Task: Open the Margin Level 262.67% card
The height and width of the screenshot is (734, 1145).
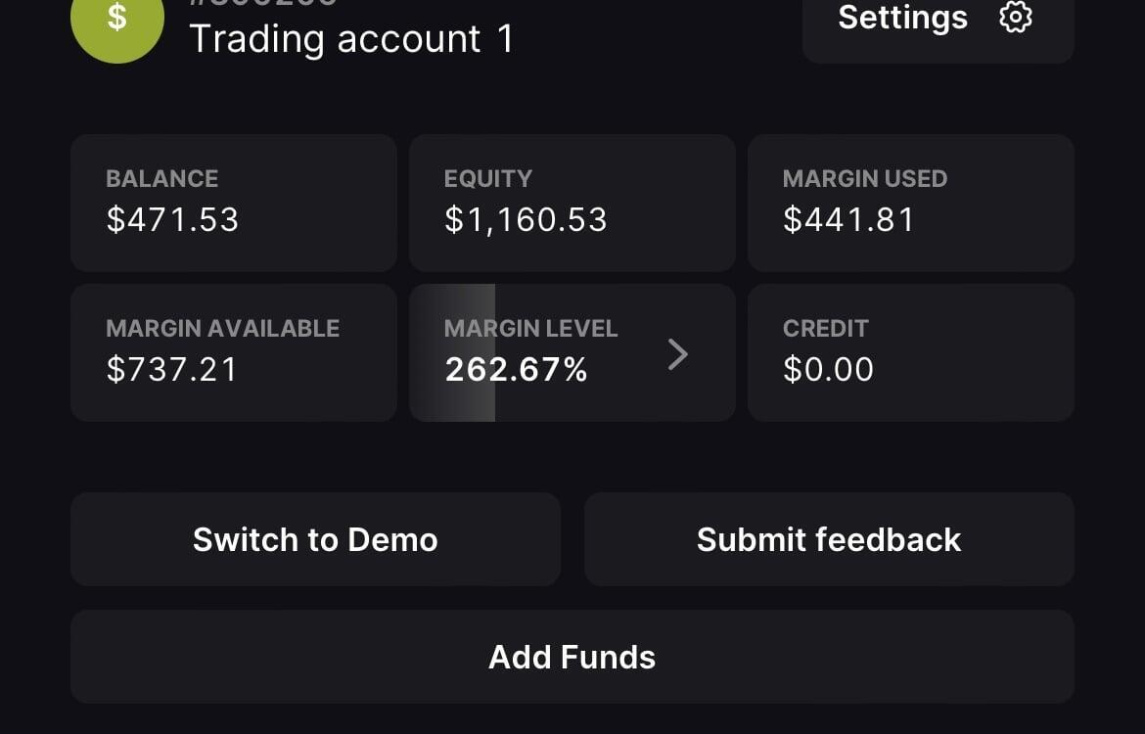Action: 572,352
